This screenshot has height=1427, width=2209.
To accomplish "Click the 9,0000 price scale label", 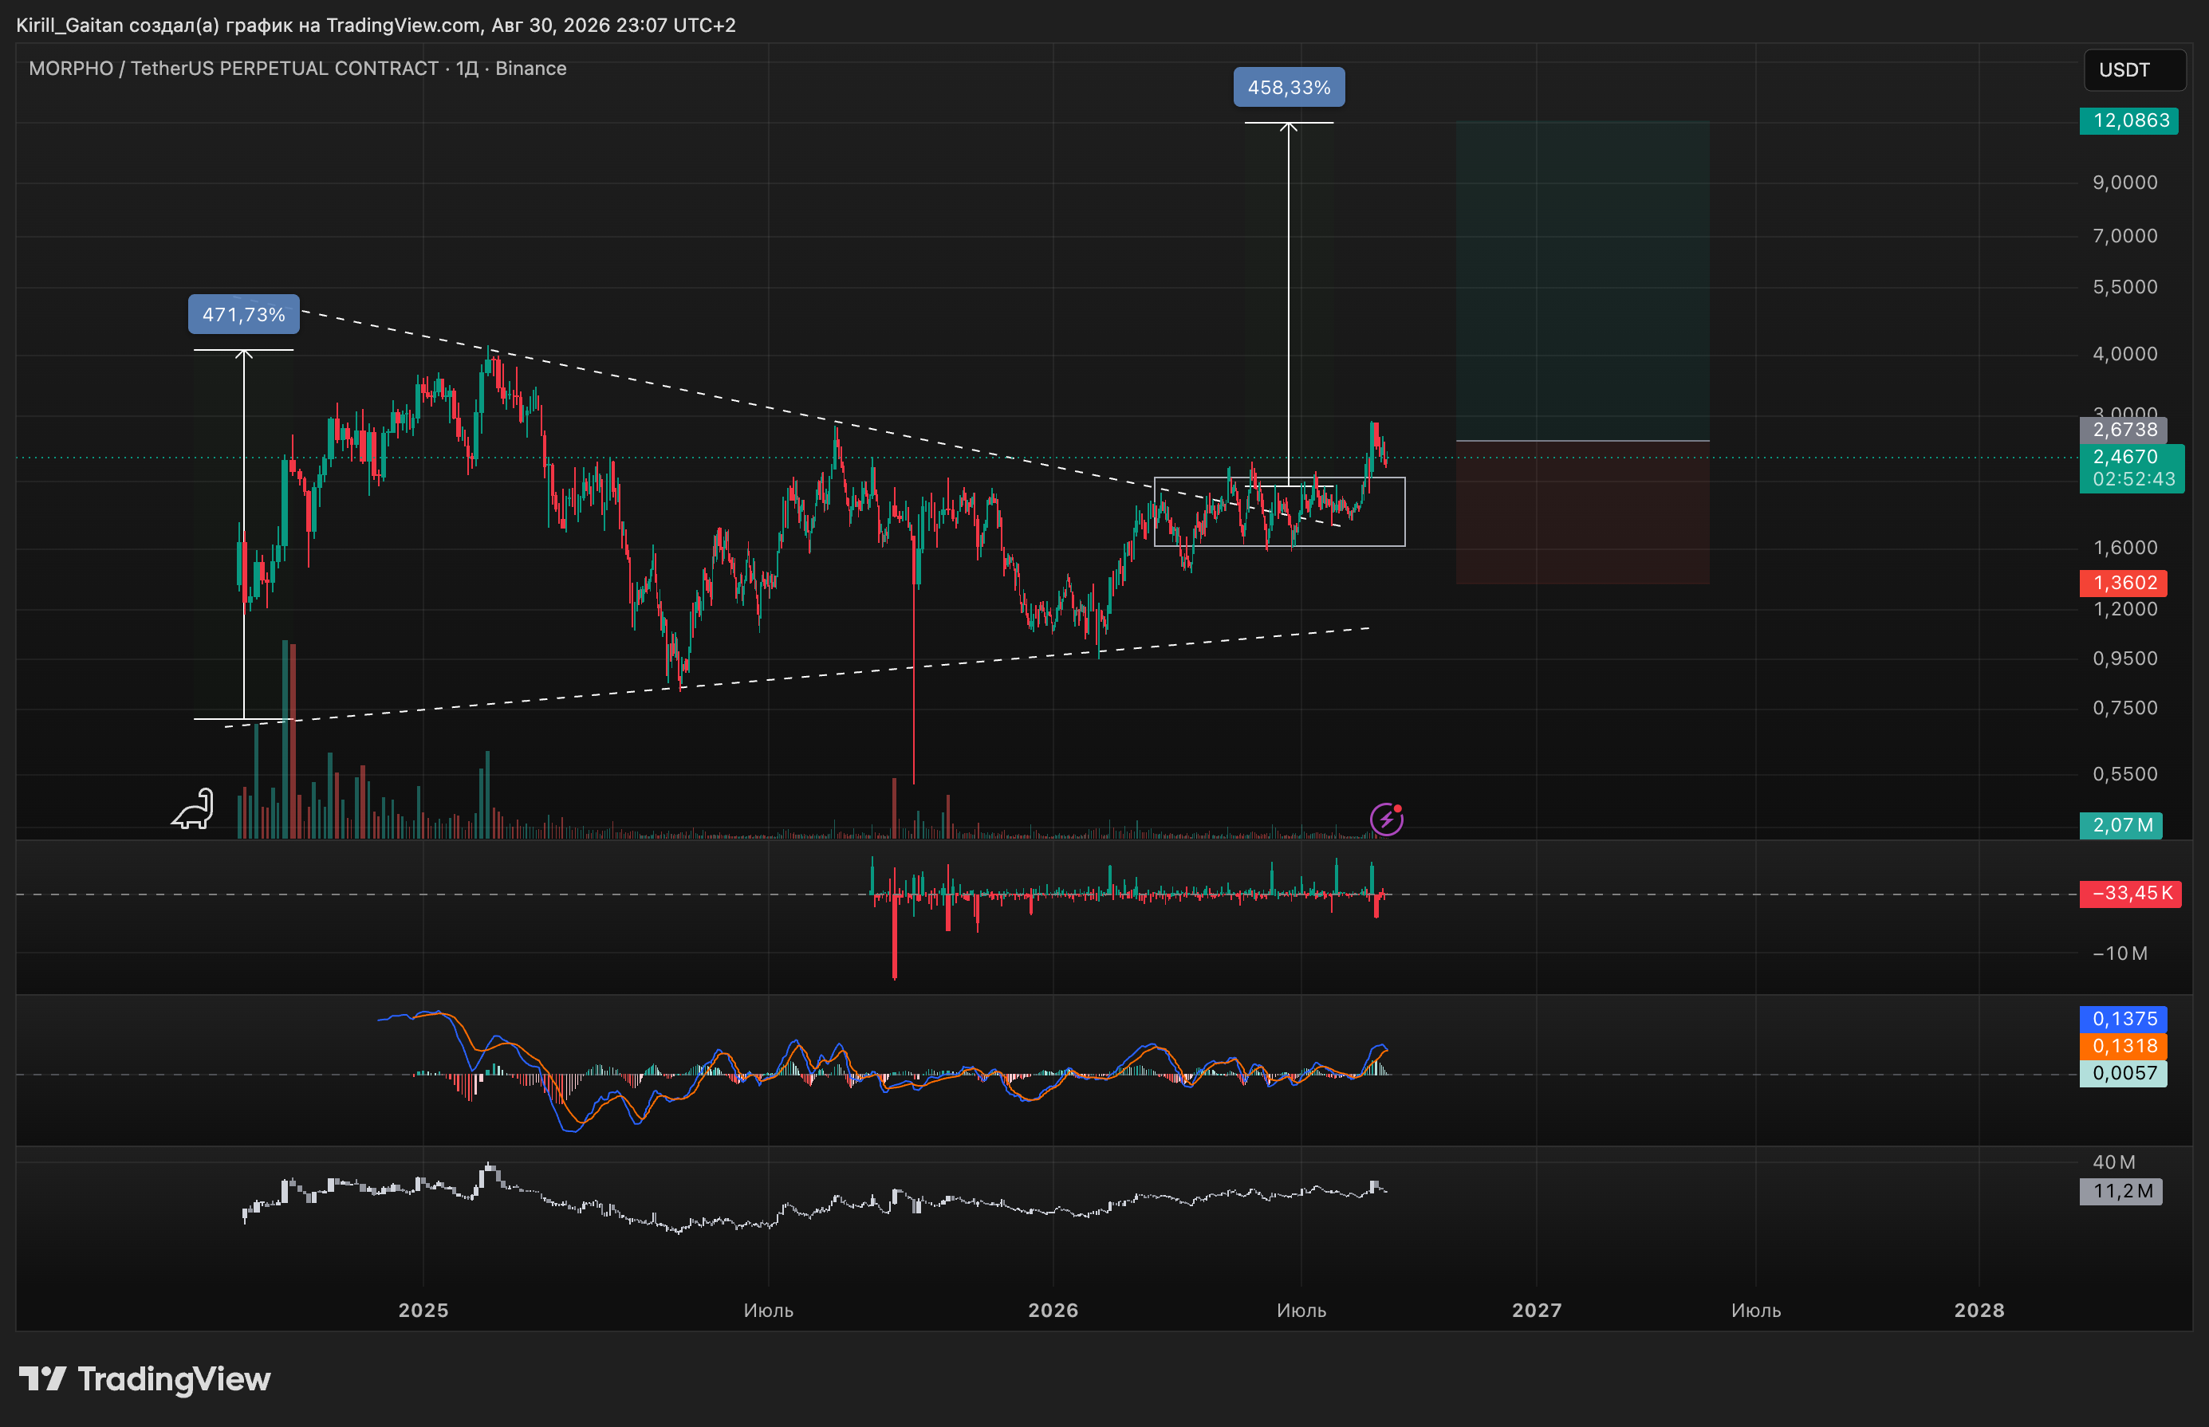I will 2124,183.
